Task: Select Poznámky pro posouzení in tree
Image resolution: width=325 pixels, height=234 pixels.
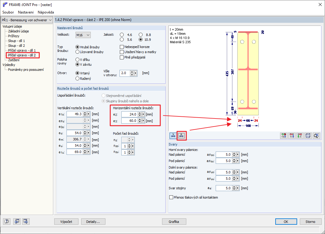Action: pos(26,70)
